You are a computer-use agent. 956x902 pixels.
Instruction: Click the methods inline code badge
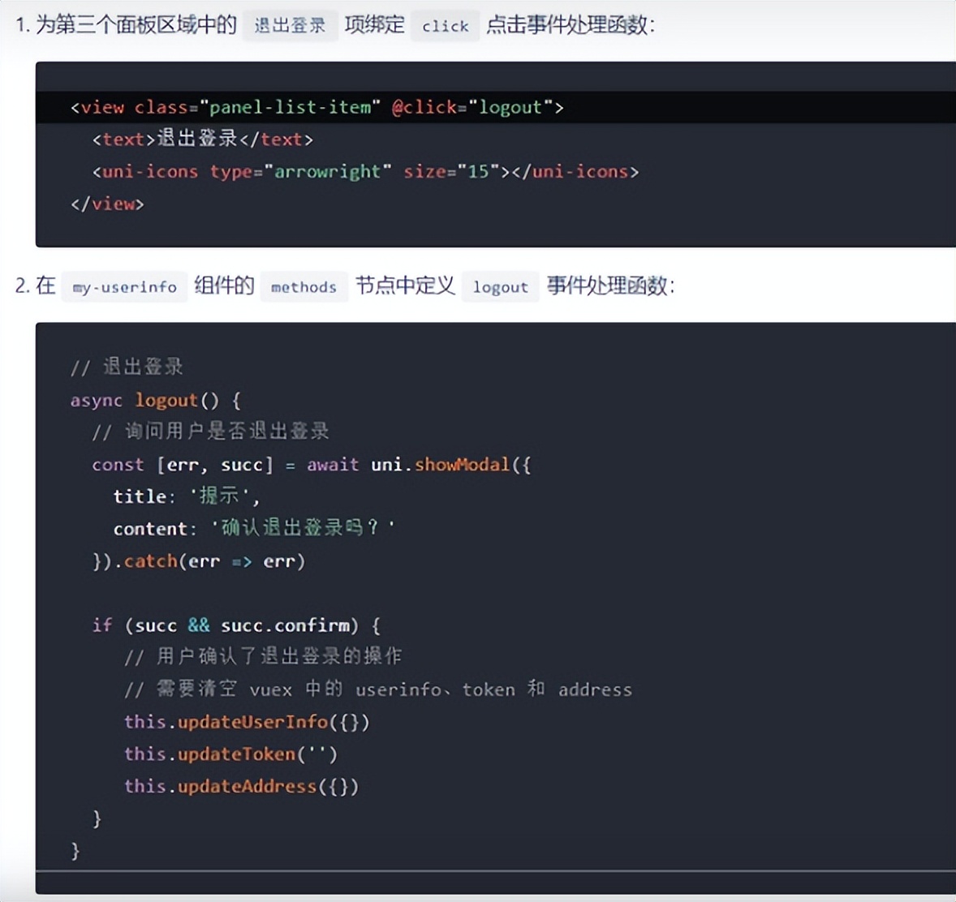(x=304, y=287)
